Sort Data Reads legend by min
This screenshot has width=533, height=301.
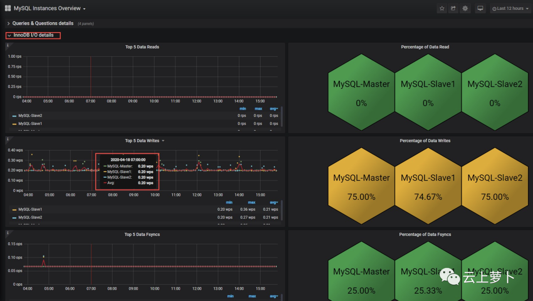243,109
